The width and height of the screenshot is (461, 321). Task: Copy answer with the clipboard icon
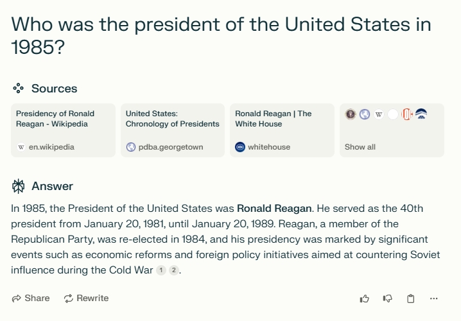click(x=411, y=299)
